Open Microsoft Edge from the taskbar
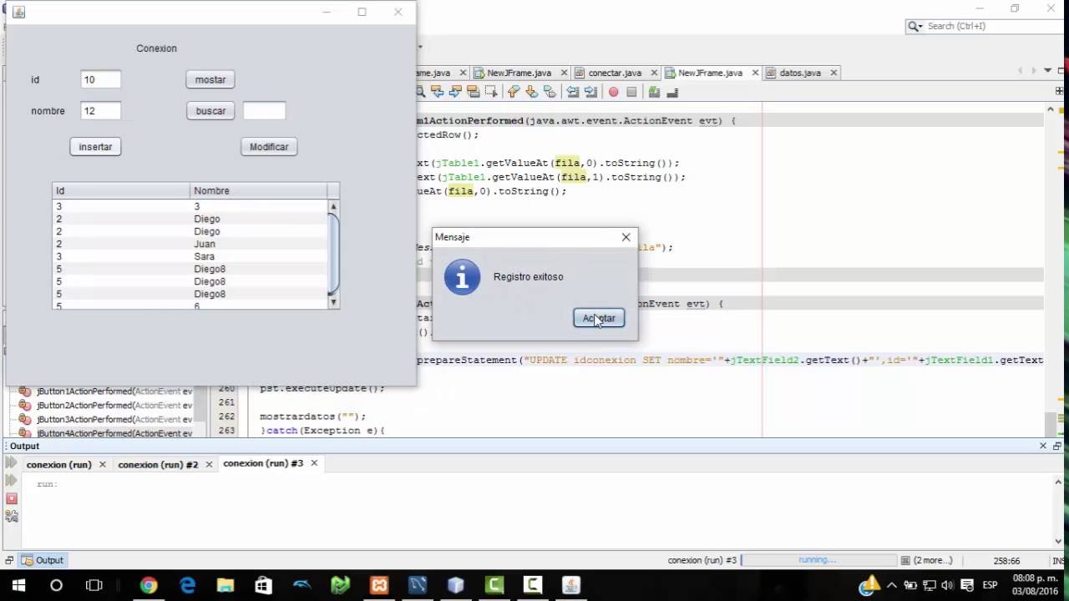 (187, 585)
